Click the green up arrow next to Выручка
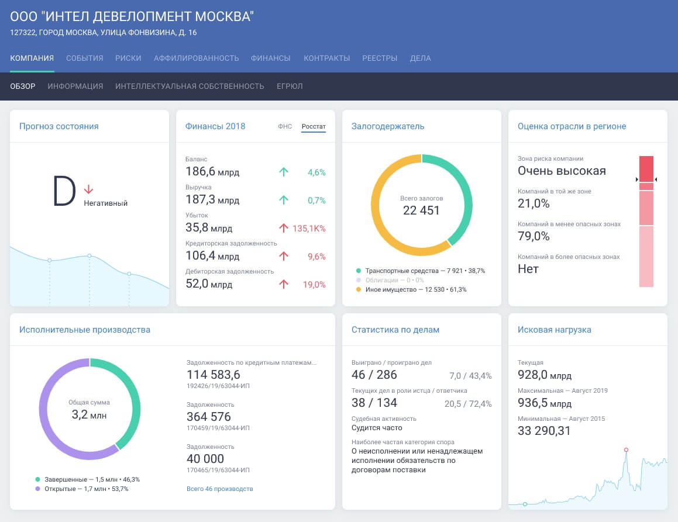 point(284,200)
